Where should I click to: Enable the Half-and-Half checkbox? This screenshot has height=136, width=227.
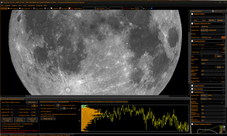[22, 124]
